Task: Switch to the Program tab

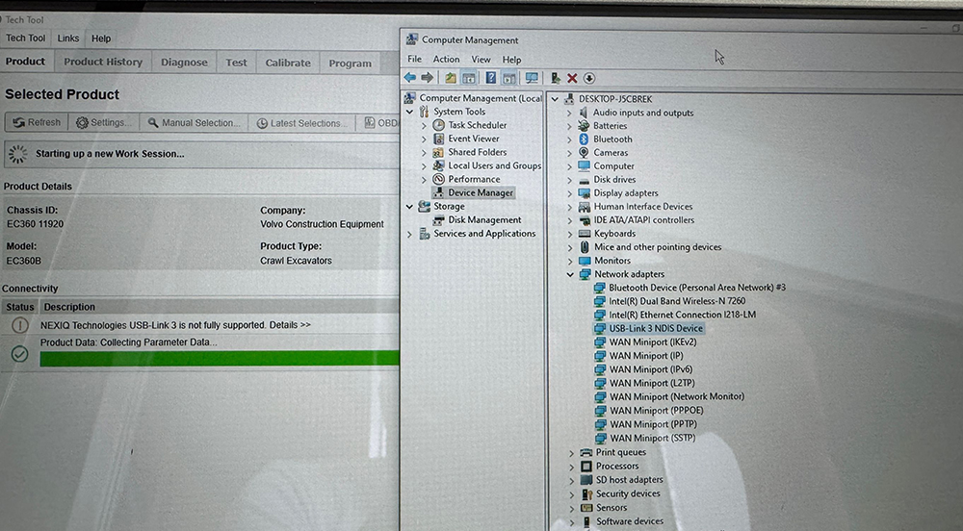Action: 351,63
